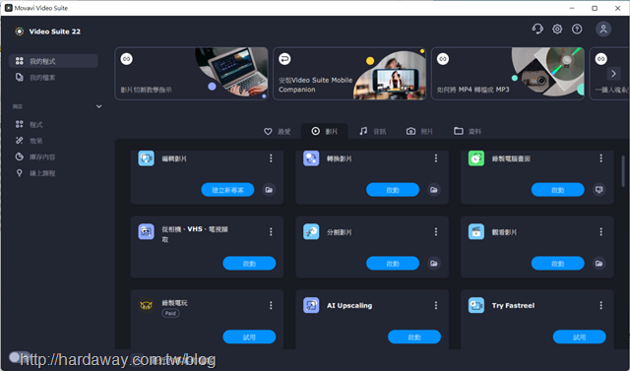Click the 錄製電玩 owl icon
Image resolution: width=630 pixels, height=371 pixels.
coord(147,305)
